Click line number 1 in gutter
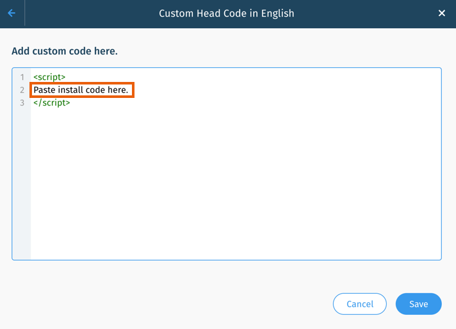Viewport: 456px width, 329px height. [x=22, y=77]
